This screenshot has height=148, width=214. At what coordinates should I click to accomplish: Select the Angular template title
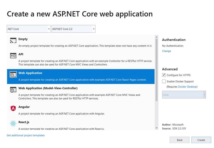coord(24,107)
